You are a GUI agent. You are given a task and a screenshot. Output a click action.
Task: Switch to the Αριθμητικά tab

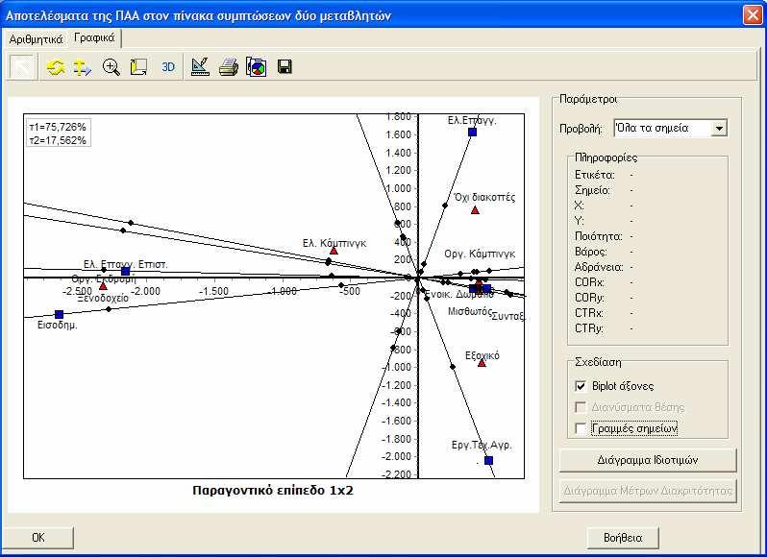pos(37,39)
